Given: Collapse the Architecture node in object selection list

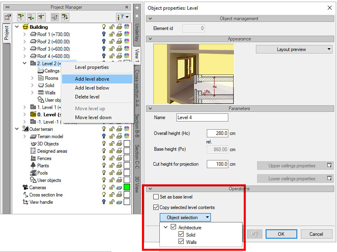Looking at the screenshot, I should pyautogui.click(x=165, y=227).
